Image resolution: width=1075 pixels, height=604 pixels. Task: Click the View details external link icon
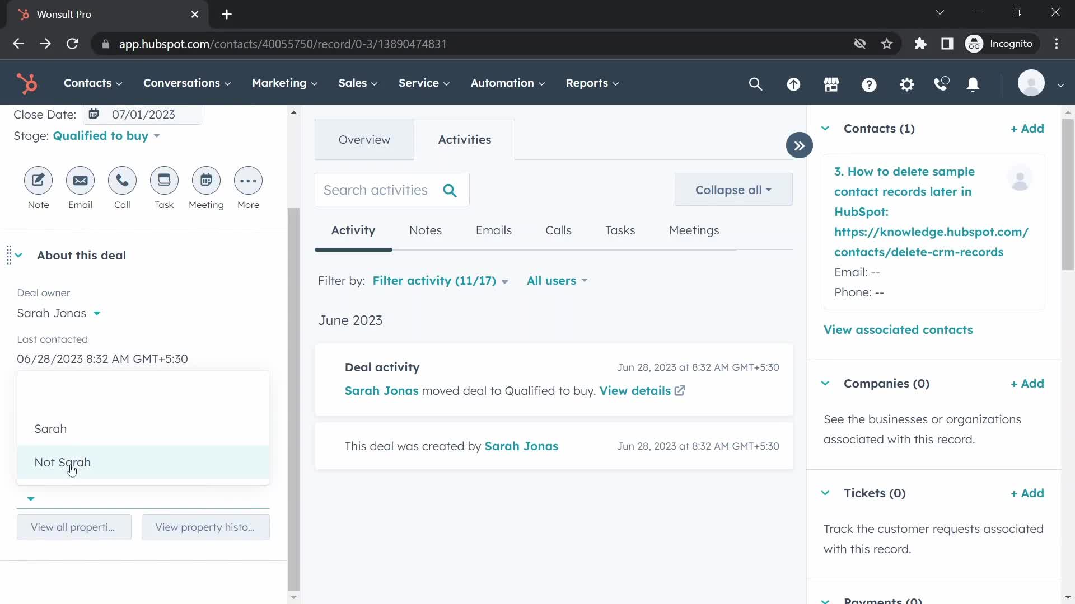tap(680, 391)
